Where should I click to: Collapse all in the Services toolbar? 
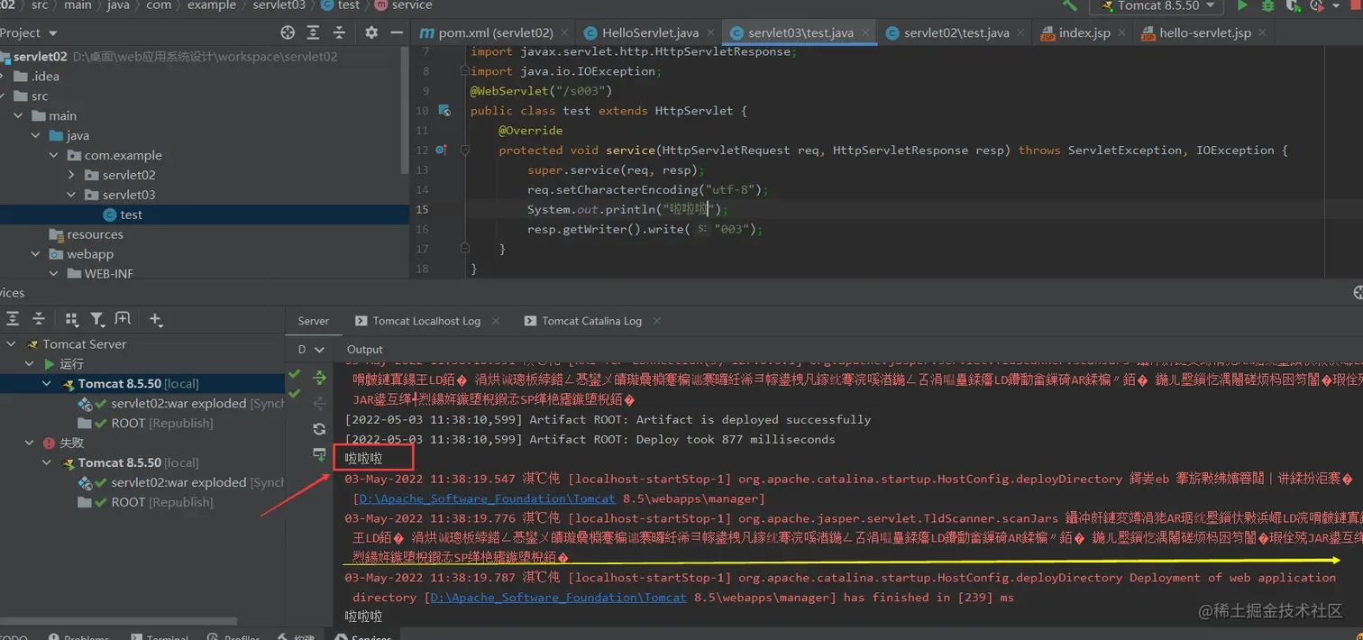click(x=39, y=319)
